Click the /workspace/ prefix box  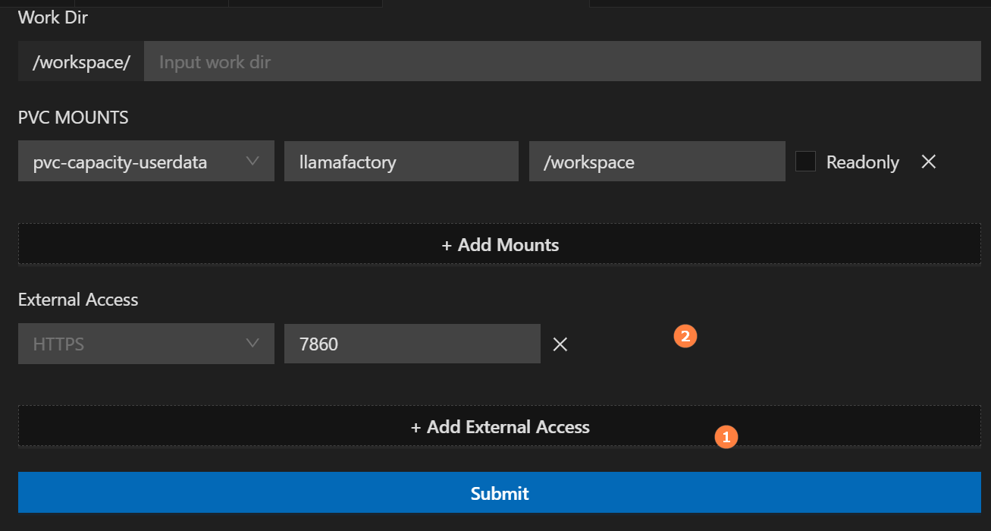(81, 61)
